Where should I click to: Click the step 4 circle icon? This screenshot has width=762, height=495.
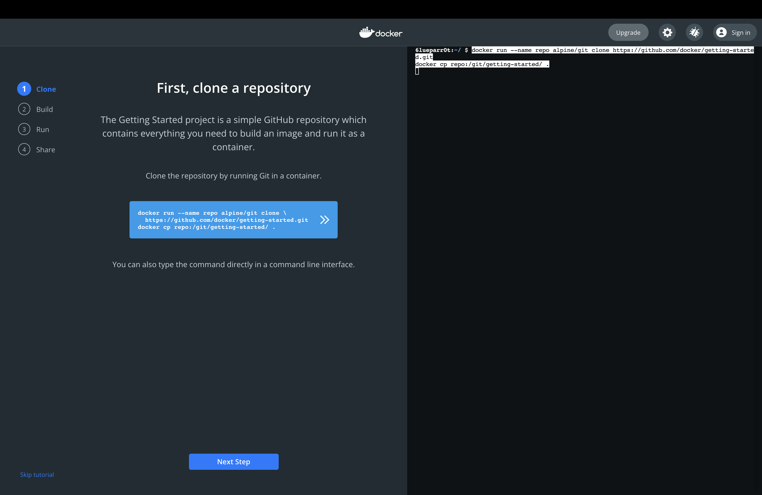click(24, 149)
